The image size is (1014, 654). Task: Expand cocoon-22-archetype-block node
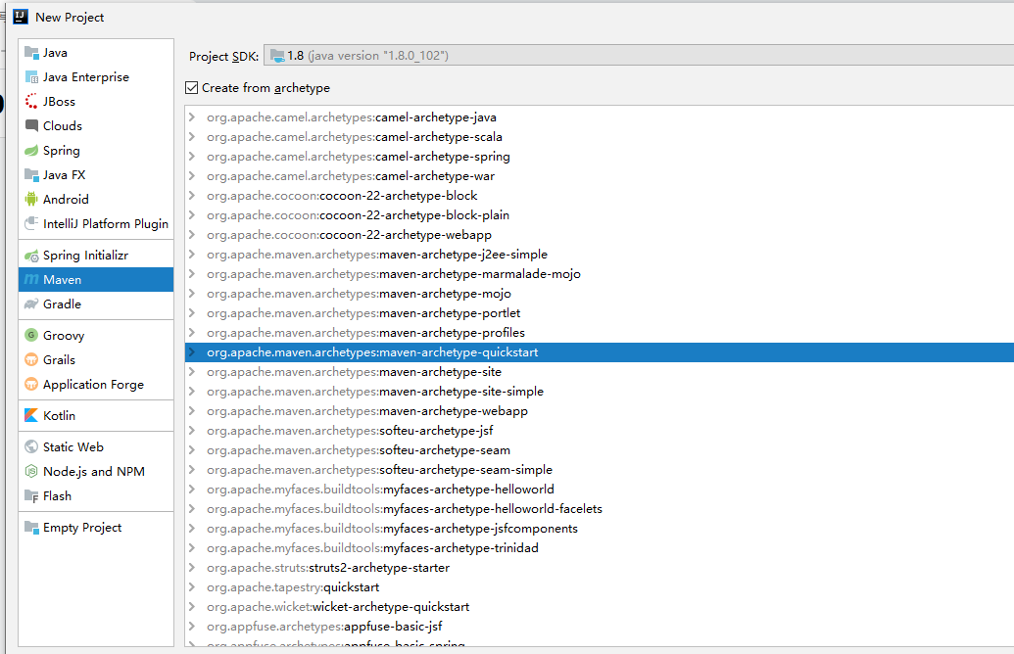(192, 195)
